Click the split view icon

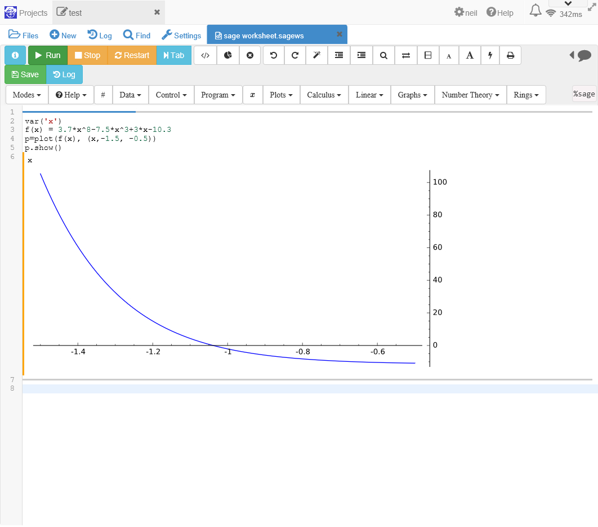pos(428,55)
